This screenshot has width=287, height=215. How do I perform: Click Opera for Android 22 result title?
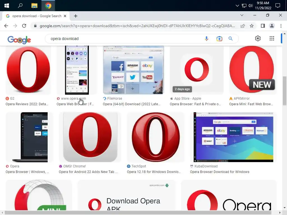tap(88, 172)
